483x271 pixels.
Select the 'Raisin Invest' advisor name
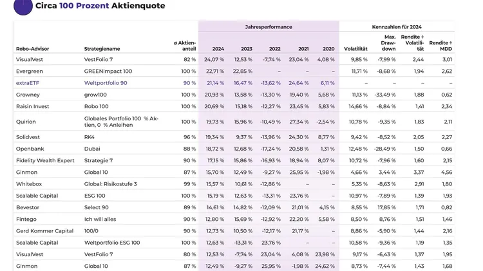tap(33, 106)
